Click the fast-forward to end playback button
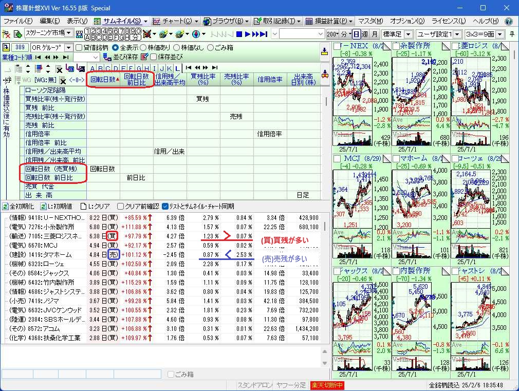Screen dimensions: 519x391 point(264,34)
